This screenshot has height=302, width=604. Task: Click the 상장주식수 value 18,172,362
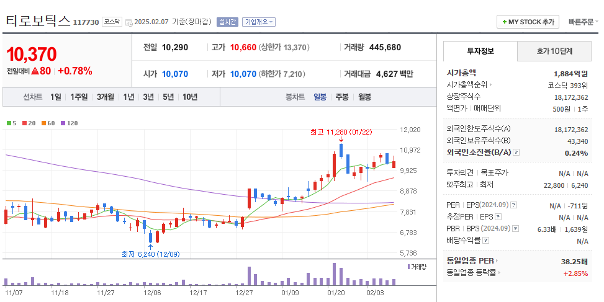[x=571, y=97]
